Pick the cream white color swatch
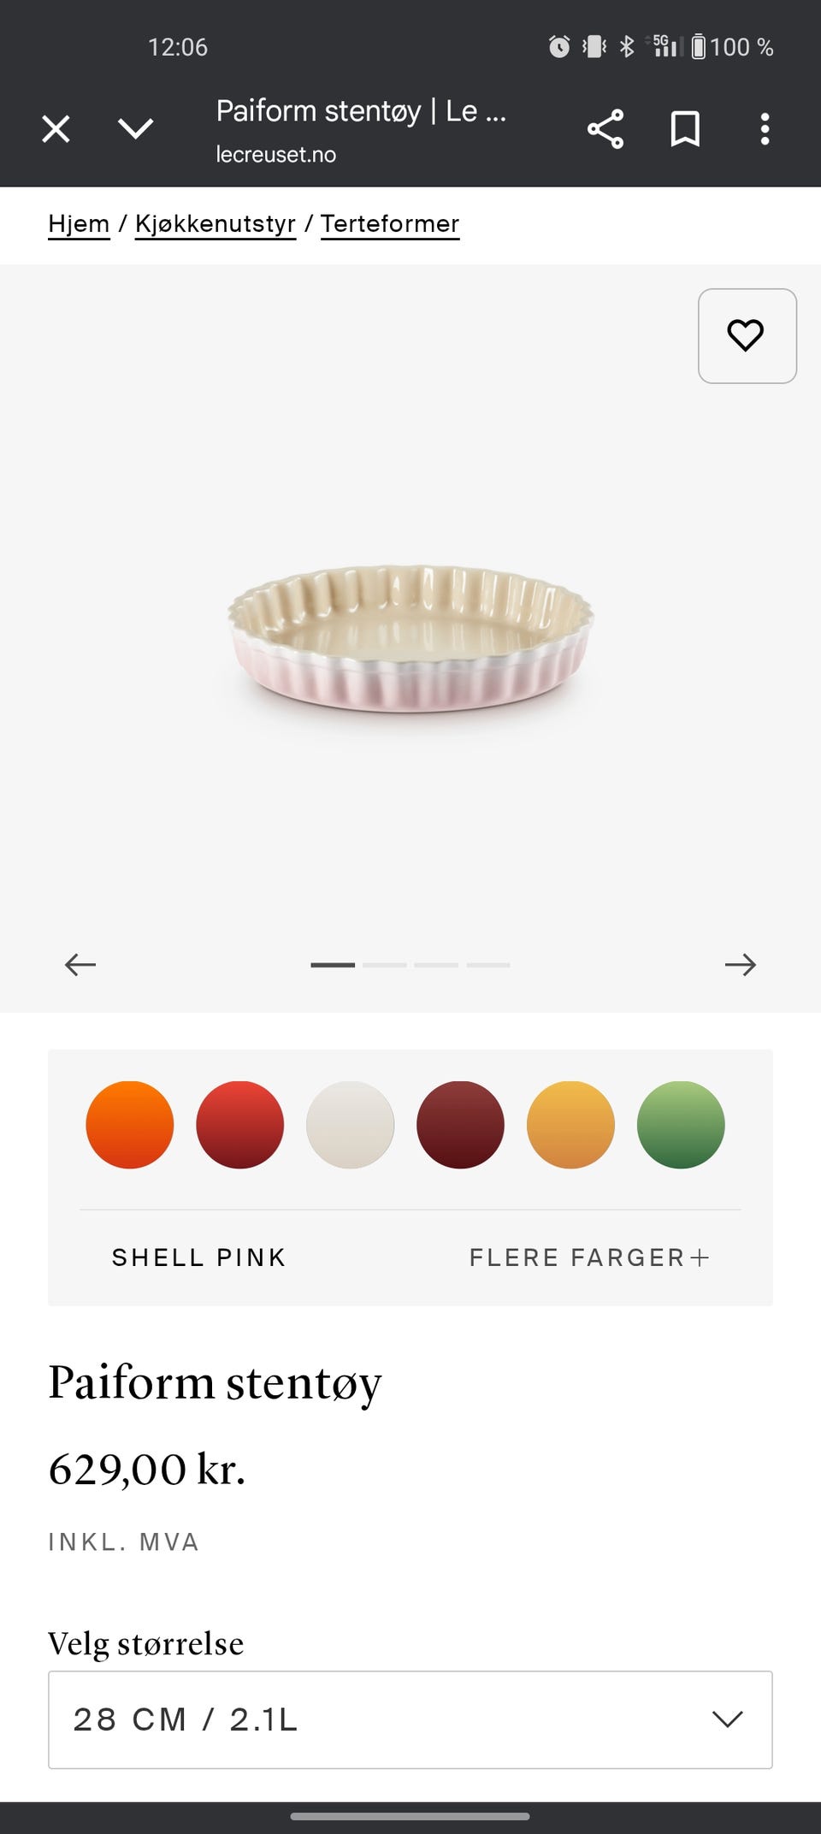Image resolution: width=821 pixels, height=1834 pixels. click(351, 1125)
